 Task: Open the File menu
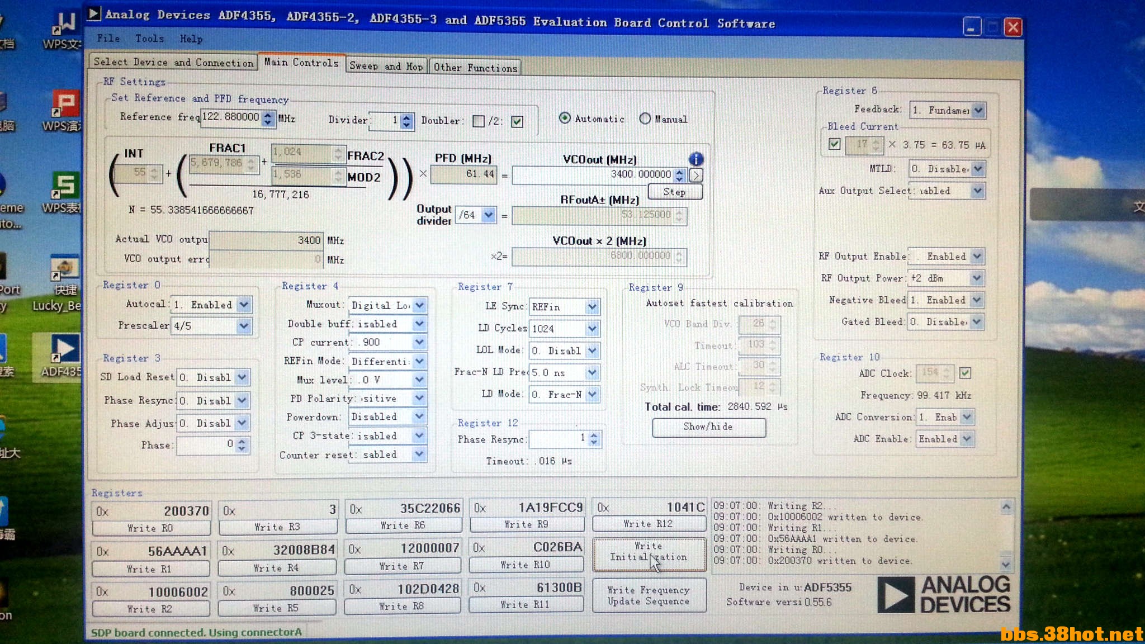(x=108, y=39)
